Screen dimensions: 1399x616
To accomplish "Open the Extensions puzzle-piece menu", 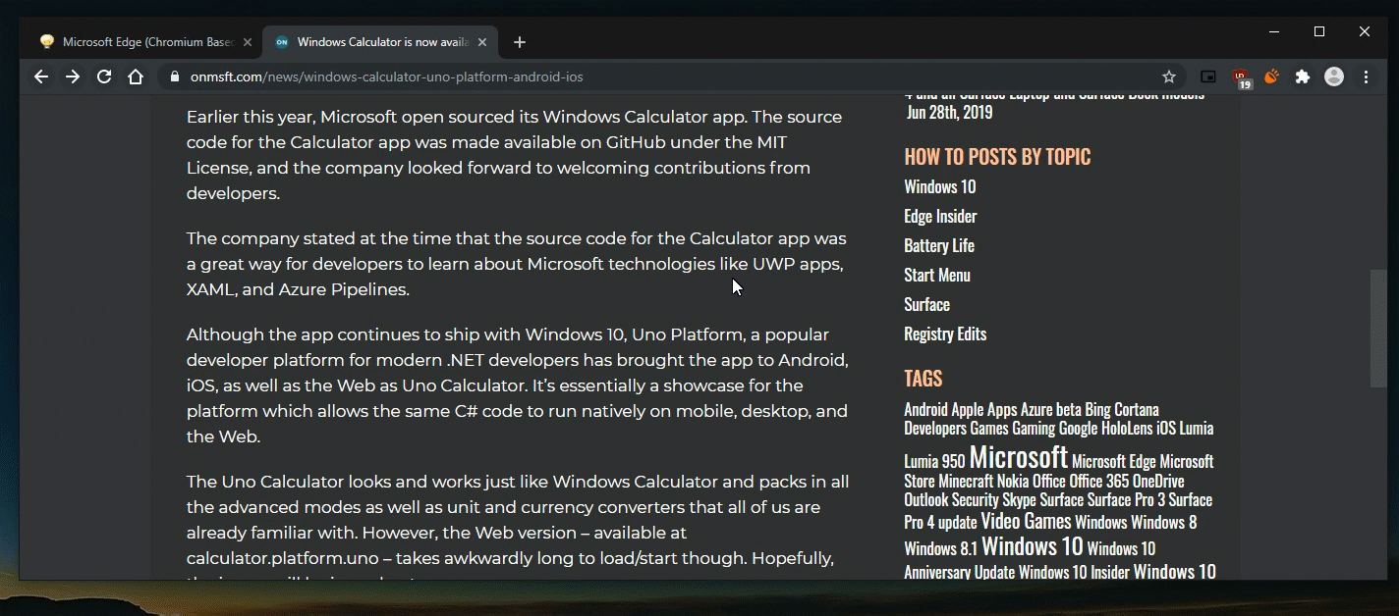I will tap(1303, 77).
